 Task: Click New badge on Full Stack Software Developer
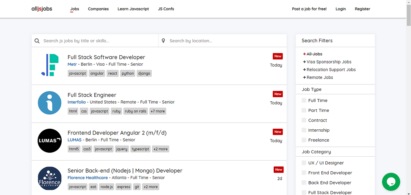click(278, 56)
